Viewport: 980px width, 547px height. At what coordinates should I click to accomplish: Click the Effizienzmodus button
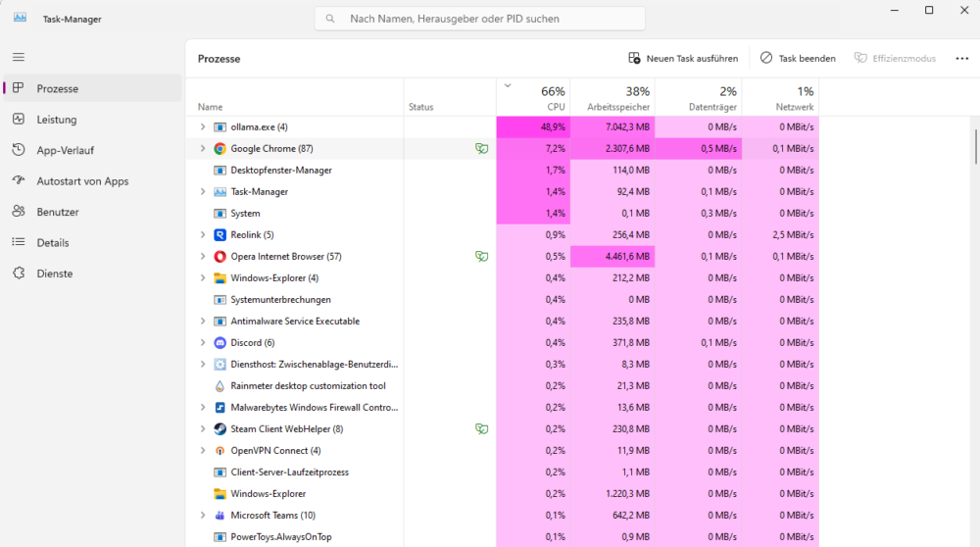click(895, 58)
